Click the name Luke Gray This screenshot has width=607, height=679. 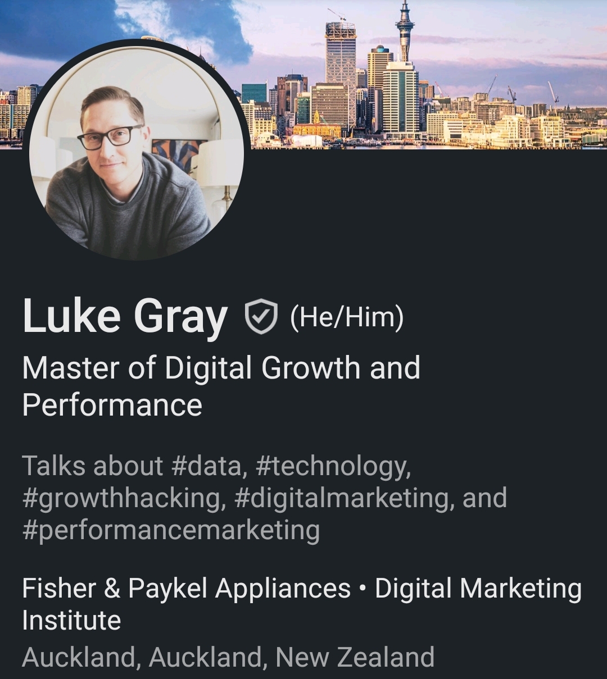pyautogui.click(x=125, y=317)
